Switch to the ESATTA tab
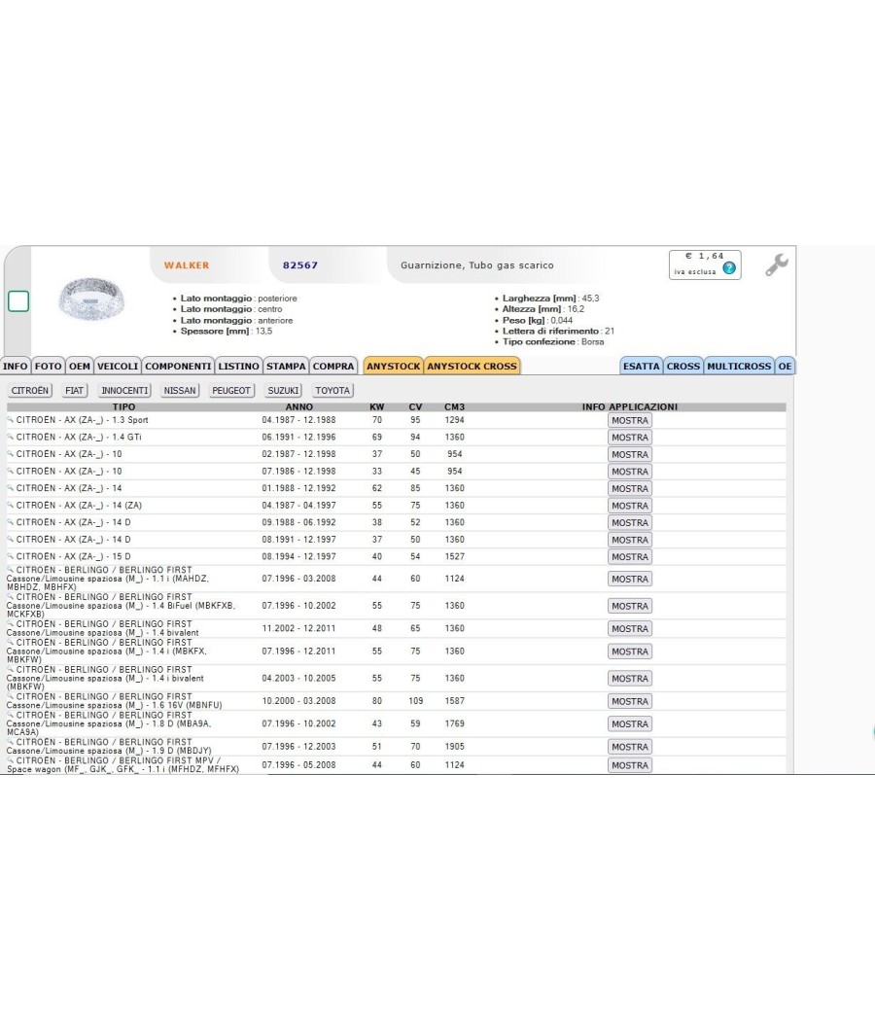The width and height of the screenshot is (875, 1021). click(x=642, y=366)
